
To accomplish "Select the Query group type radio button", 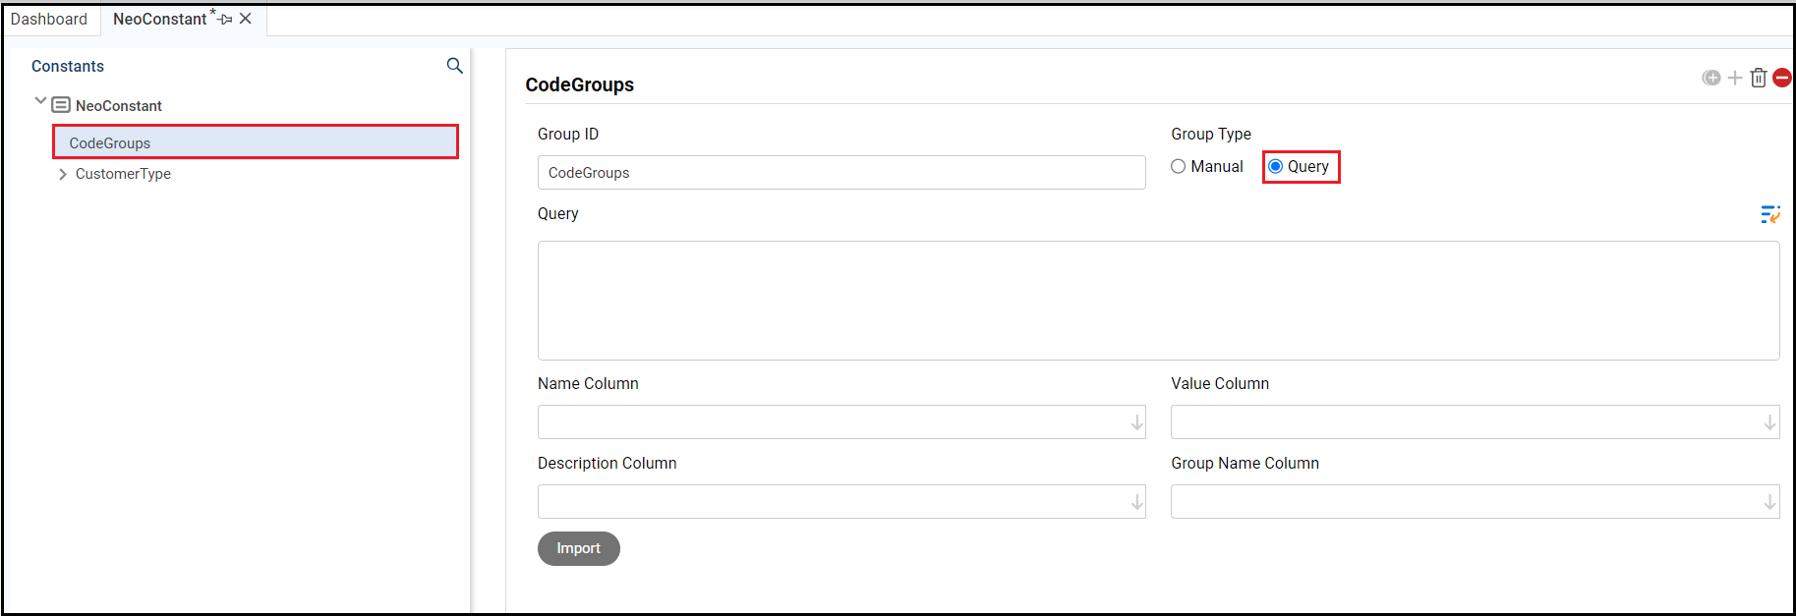I will (1276, 167).
